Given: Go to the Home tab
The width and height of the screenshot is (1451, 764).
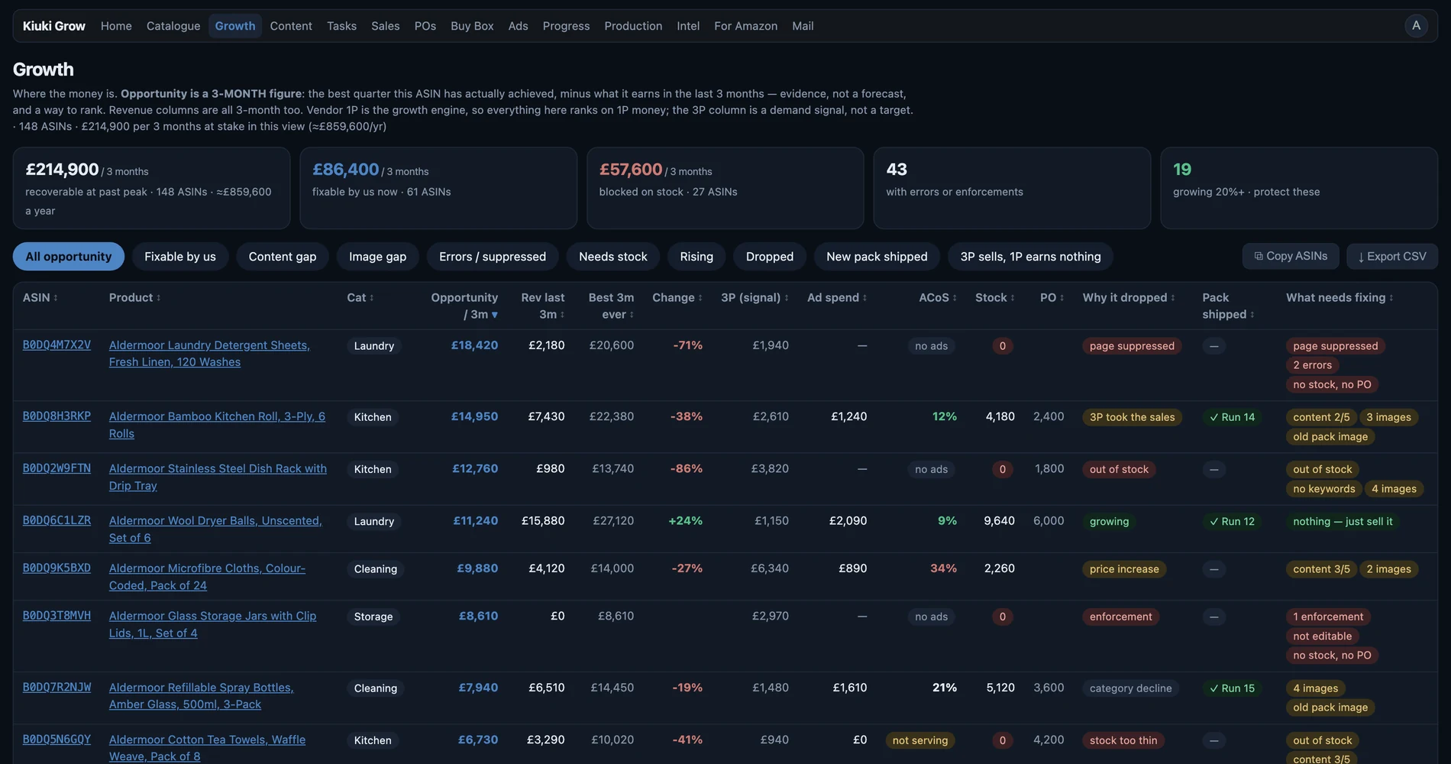Looking at the screenshot, I should point(116,26).
